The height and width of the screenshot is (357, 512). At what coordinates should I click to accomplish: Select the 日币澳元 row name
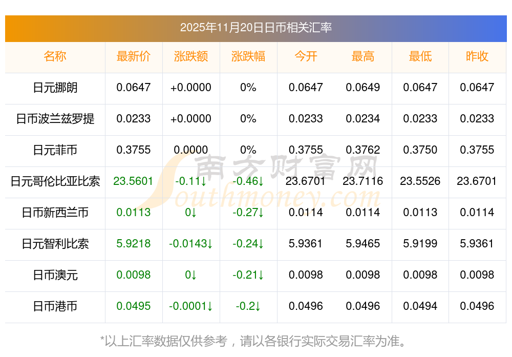[x=55, y=275]
